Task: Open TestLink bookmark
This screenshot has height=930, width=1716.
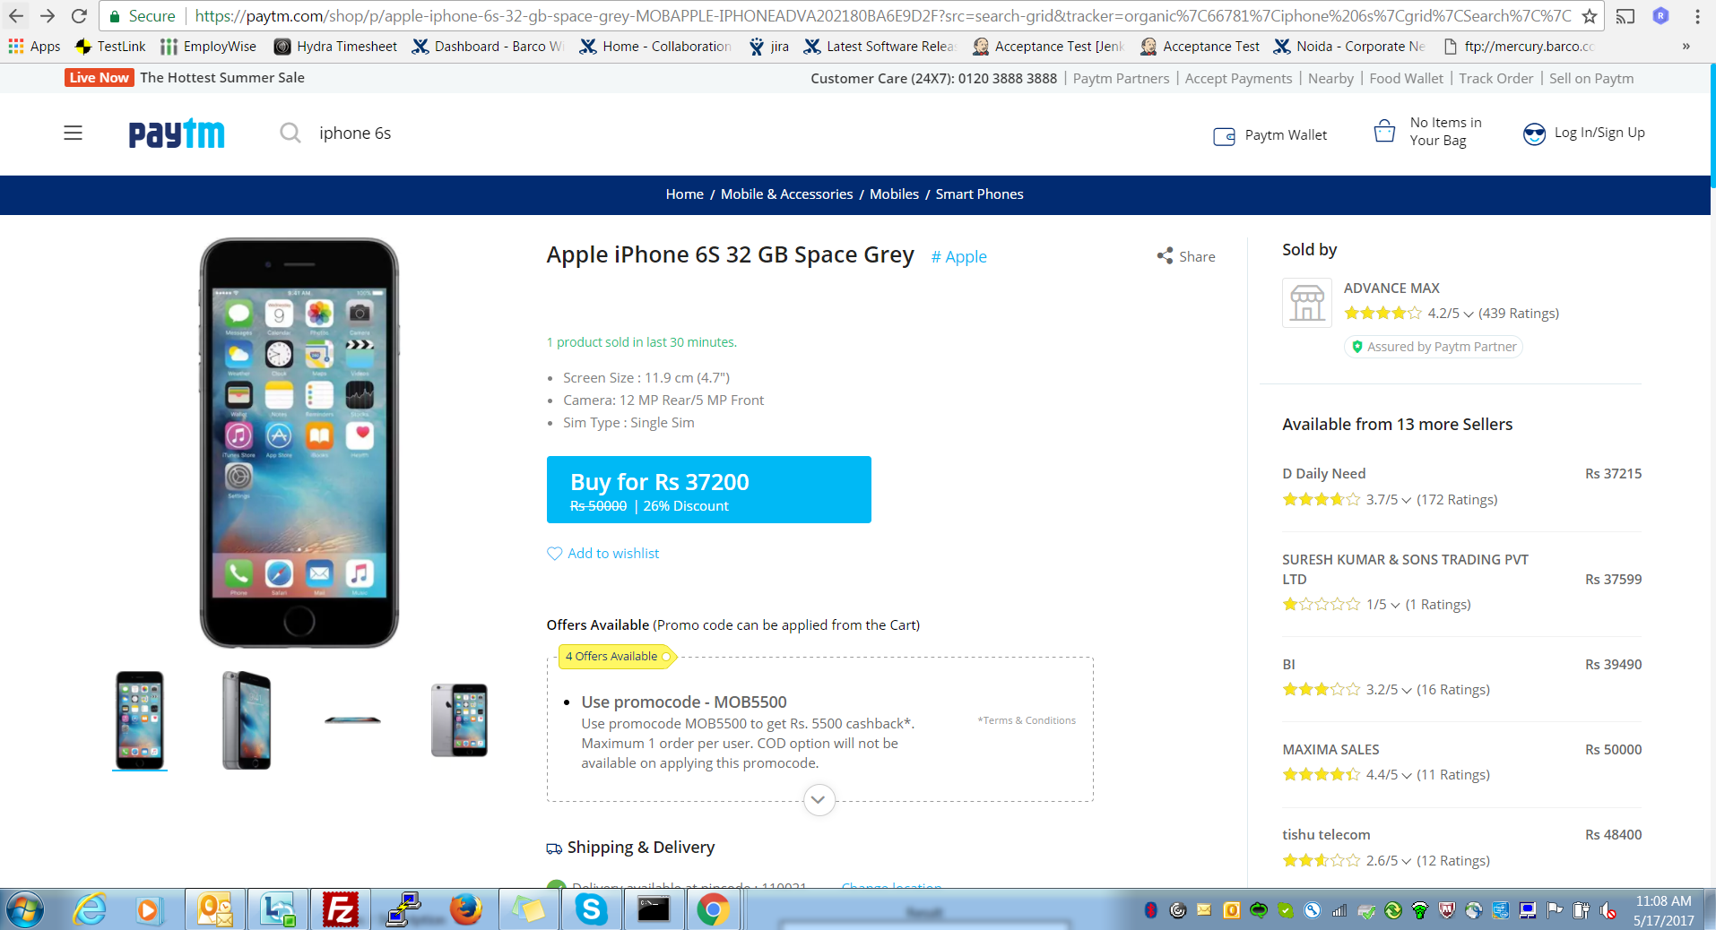Action: tap(110, 47)
